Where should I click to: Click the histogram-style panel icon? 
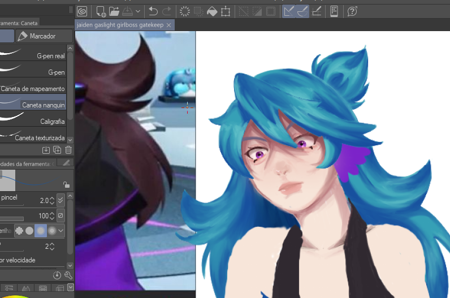point(26,288)
